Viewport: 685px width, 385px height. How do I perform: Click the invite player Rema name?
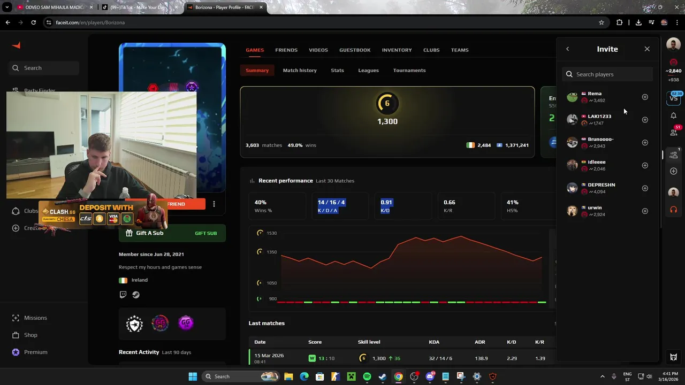595,94
